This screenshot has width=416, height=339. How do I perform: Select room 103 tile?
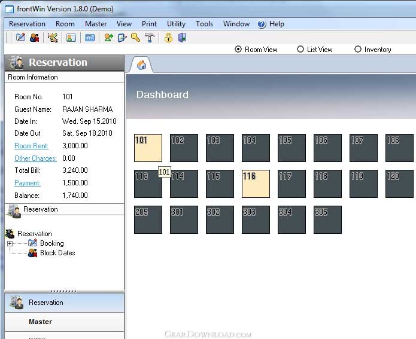(220, 148)
